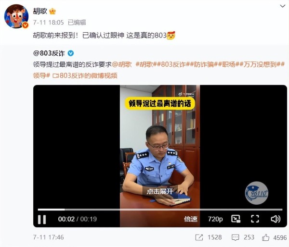This screenshot has width=289, height=247.
Task: Click the blue verified badge beside 803反诈
Action: [x=71, y=53]
